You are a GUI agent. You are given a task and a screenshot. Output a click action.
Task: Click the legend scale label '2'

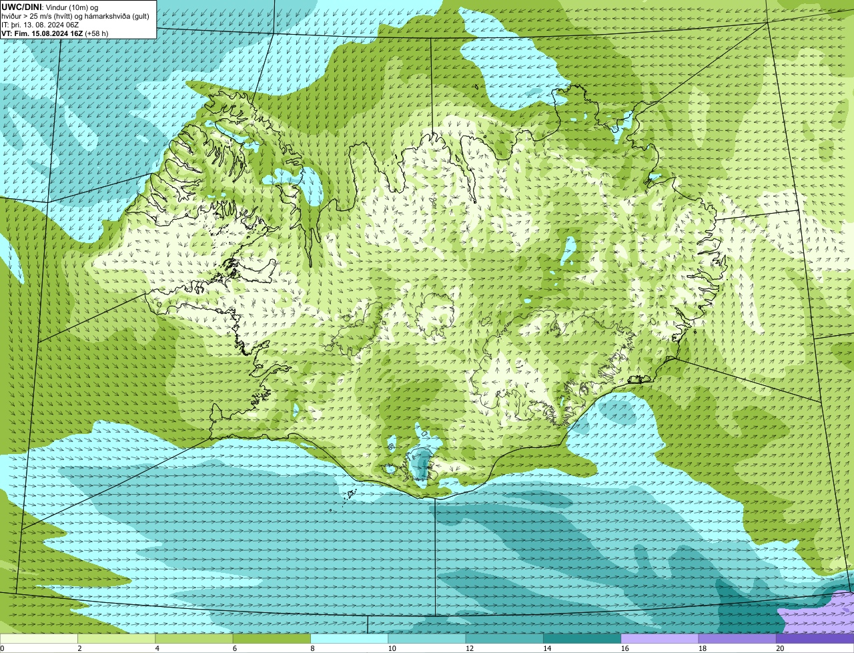point(79,648)
